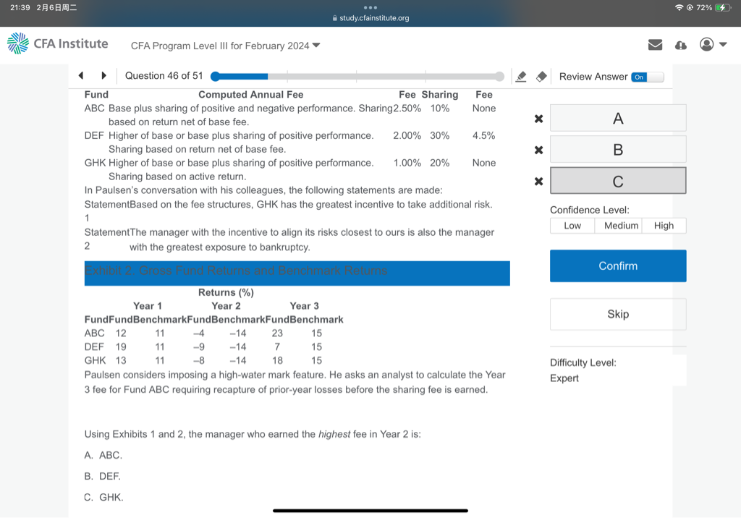
Task: Set confidence level to Low
Action: point(572,226)
